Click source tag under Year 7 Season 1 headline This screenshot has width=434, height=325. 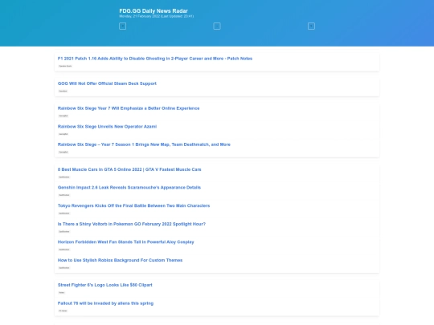(63, 152)
